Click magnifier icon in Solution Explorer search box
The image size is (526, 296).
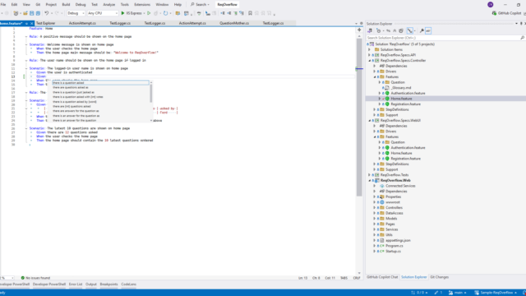(x=523, y=38)
